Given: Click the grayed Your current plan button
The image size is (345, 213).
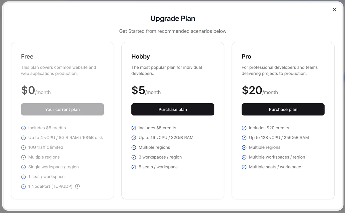Looking at the screenshot, I should [x=62, y=109].
